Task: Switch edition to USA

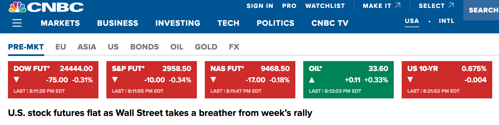Action: coord(412,21)
